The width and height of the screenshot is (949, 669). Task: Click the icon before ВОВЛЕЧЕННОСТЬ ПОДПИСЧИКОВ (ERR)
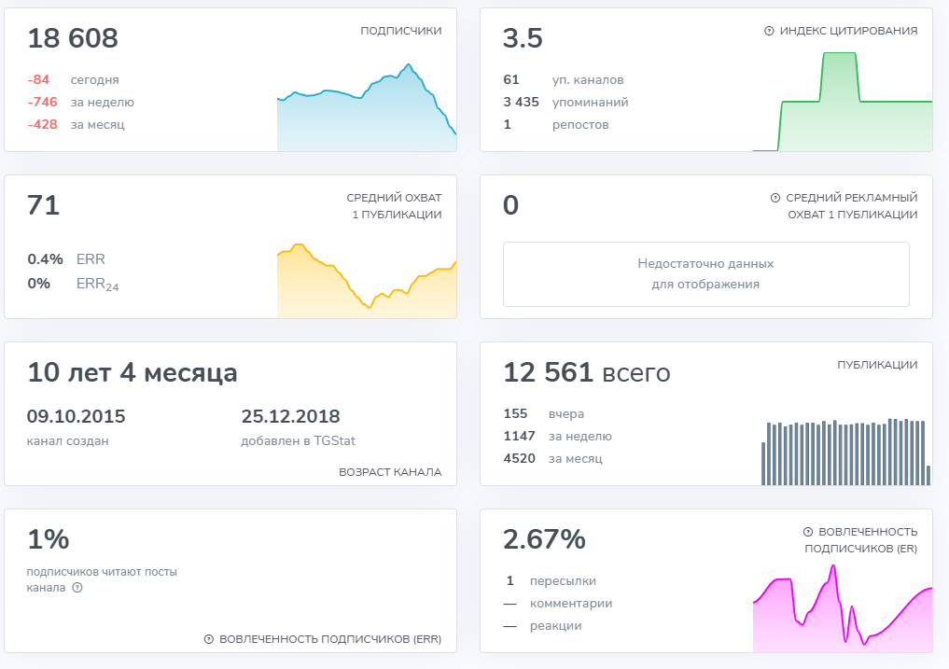209,639
